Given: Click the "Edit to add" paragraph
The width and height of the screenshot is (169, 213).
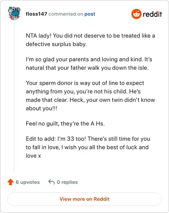Looking at the screenshot, I should [88, 147].
